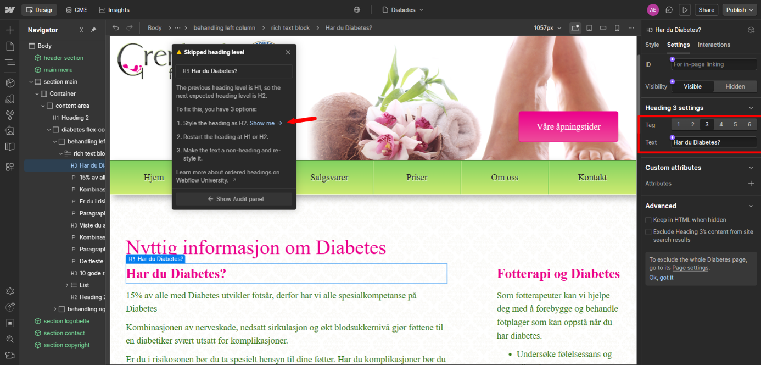This screenshot has height=365, width=761.
Task: Open the Apps panel
Action: pyautogui.click(x=10, y=167)
